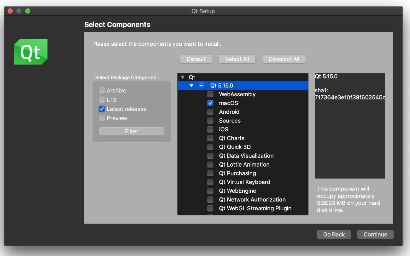The width and height of the screenshot is (410, 256).
Task: Select the Qt WebGL Streaming Plugin row label
Action: click(255, 208)
